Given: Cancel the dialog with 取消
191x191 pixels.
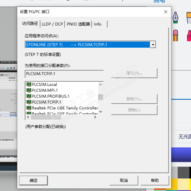Looking at the screenshot, I should [x=124, y=180].
